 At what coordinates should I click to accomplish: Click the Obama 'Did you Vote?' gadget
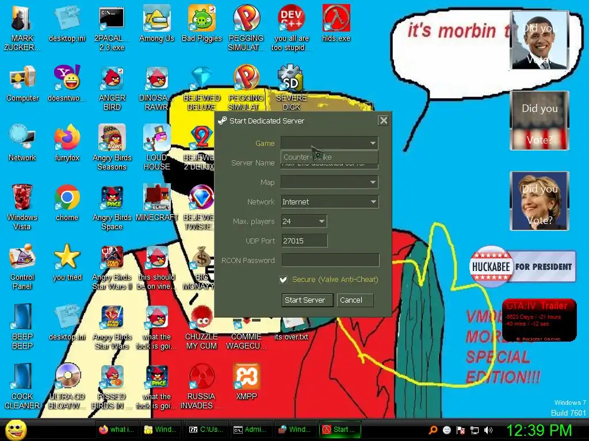(x=540, y=41)
